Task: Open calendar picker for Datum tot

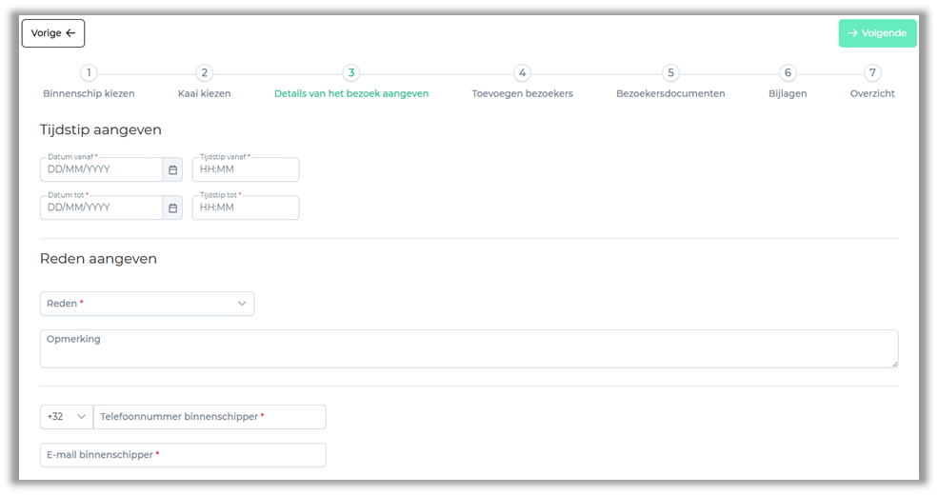Action: pyautogui.click(x=172, y=208)
